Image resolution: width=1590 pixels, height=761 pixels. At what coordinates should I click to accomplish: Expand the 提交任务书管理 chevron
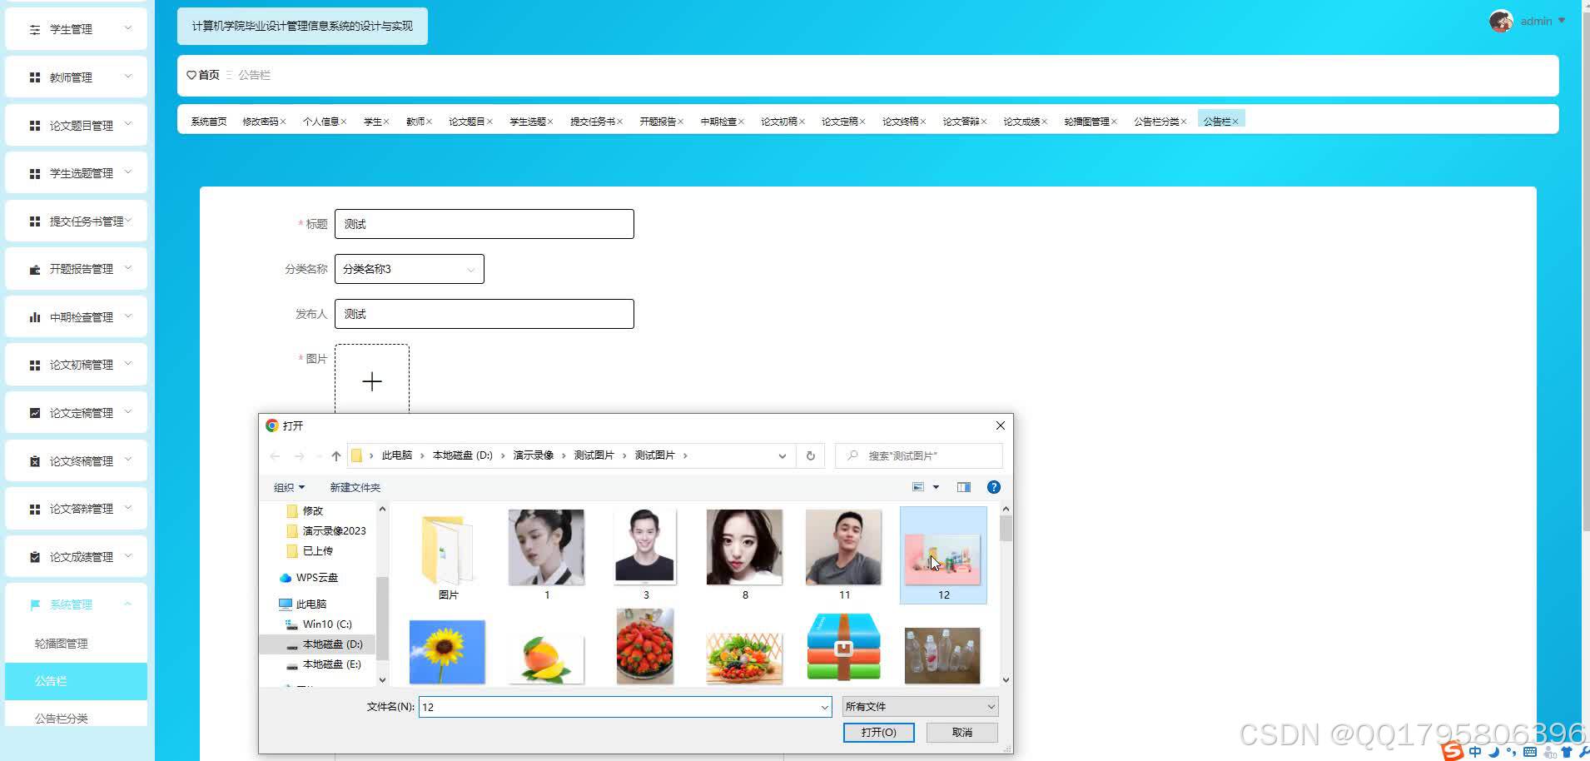(x=128, y=221)
